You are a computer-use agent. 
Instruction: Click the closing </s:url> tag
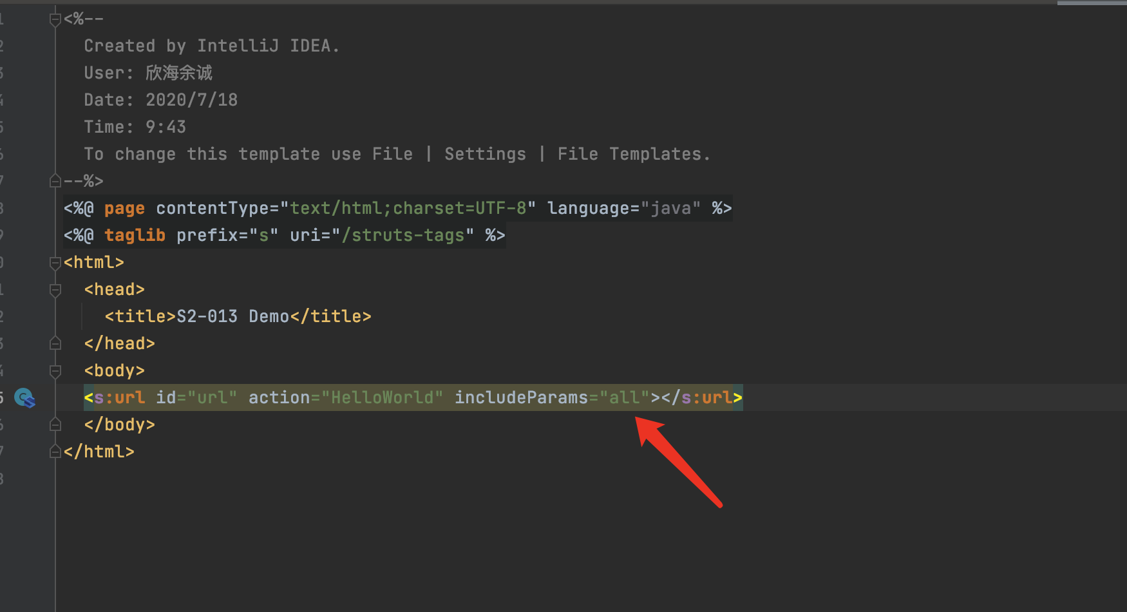pyautogui.click(x=702, y=397)
